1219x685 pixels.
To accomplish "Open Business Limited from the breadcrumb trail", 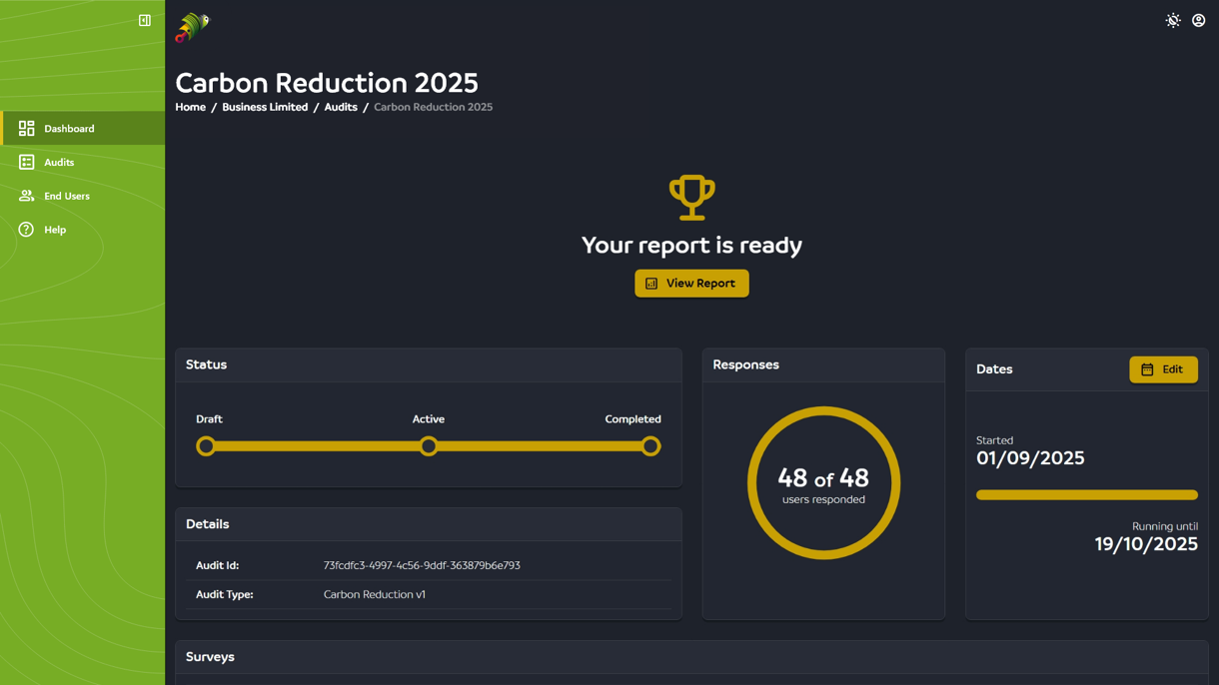I will 265,107.
